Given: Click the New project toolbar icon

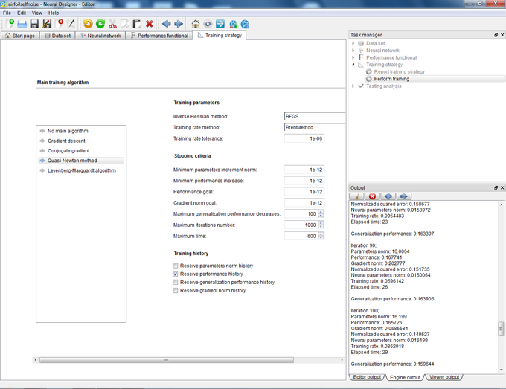Looking at the screenshot, I should tap(10, 24).
